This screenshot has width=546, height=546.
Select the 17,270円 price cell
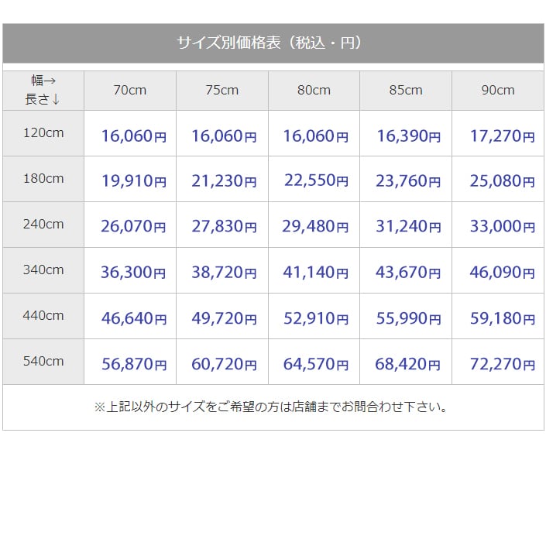click(x=502, y=136)
